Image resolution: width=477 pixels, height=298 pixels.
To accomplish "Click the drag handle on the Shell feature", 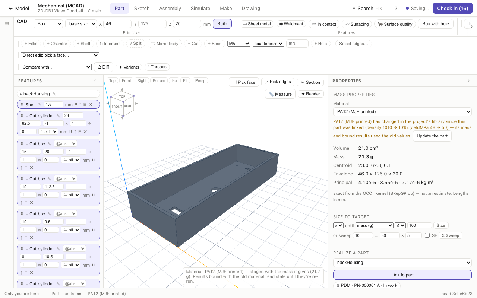I will click(22, 105).
